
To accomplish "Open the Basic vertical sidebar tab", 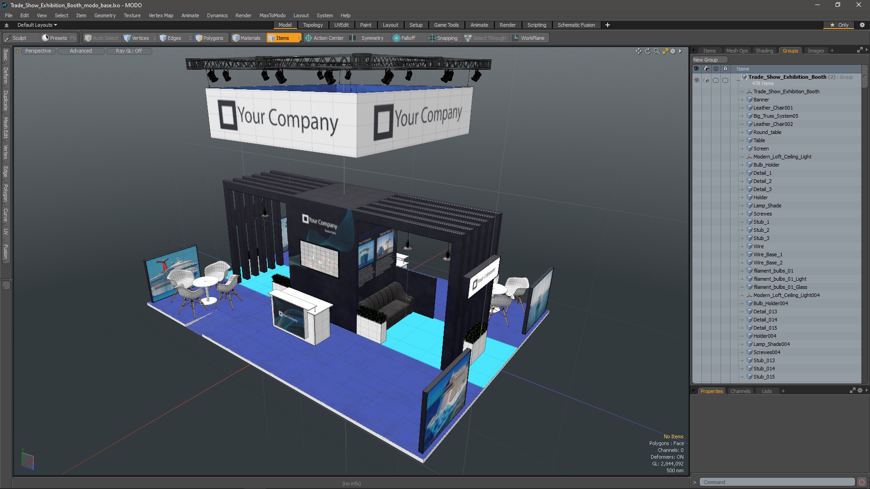I will point(5,55).
